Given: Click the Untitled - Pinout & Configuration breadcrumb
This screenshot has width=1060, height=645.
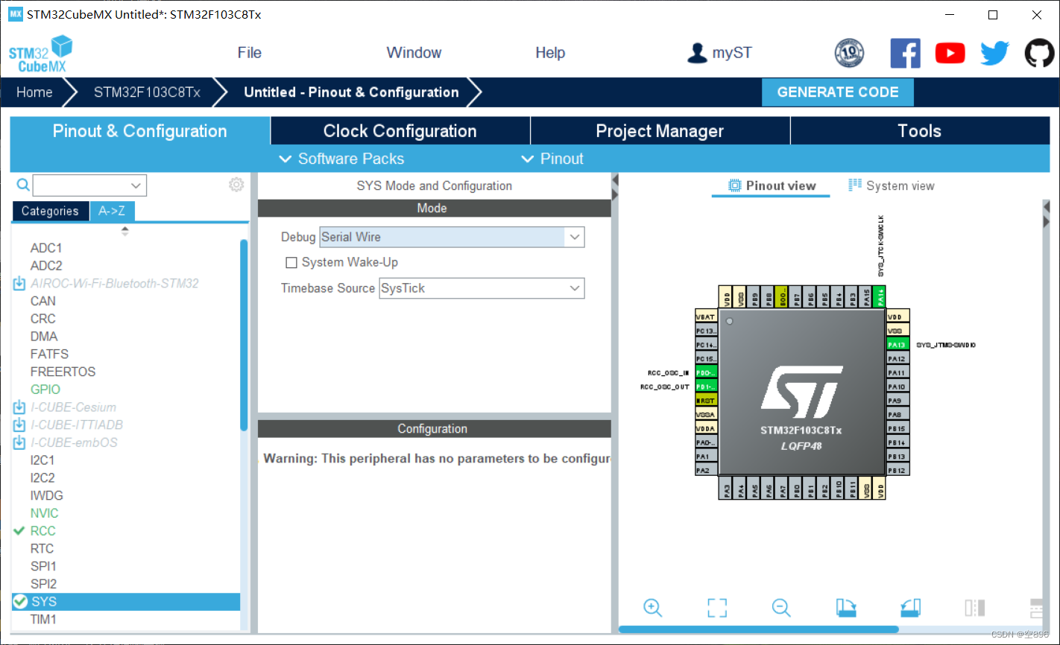Looking at the screenshot, I should [x=351, y=92].
